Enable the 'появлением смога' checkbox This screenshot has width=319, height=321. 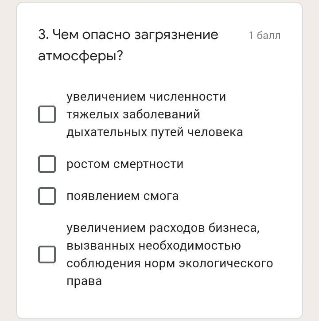[47, 196]
